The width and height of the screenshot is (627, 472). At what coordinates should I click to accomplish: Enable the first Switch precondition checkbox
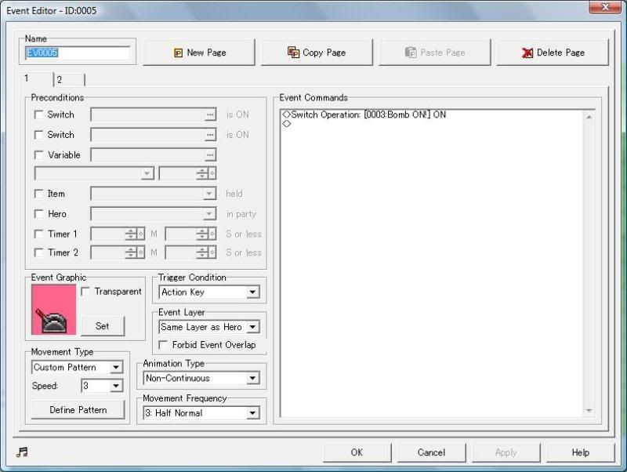point(38,114)
